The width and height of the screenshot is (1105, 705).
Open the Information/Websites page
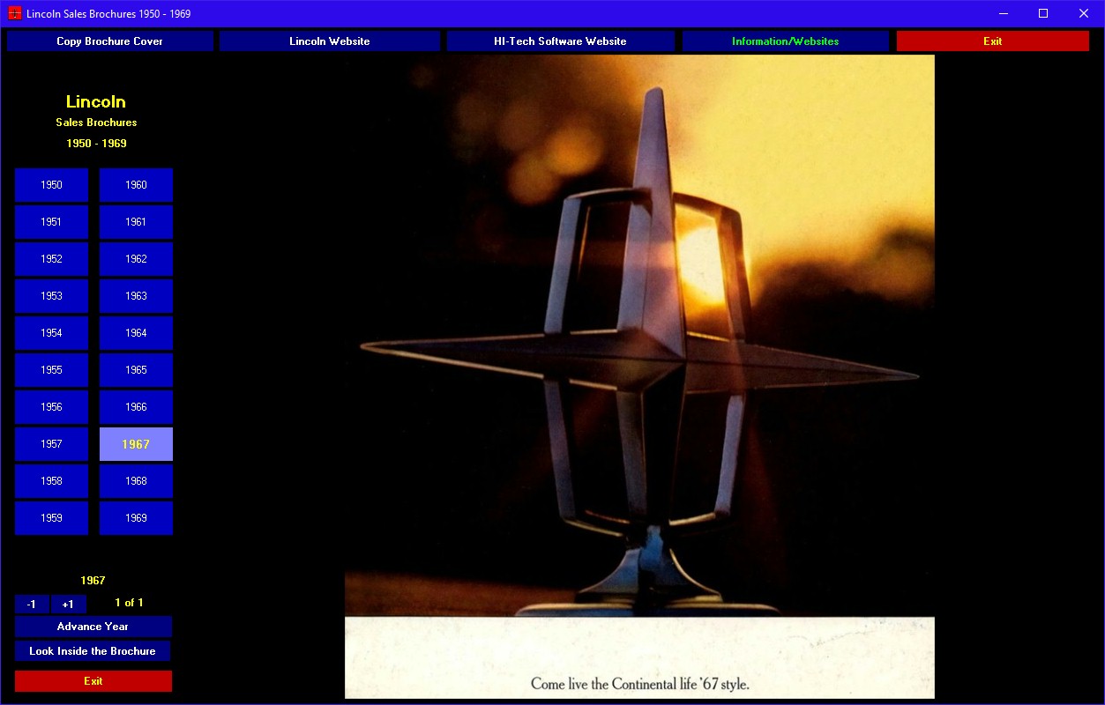785,41
